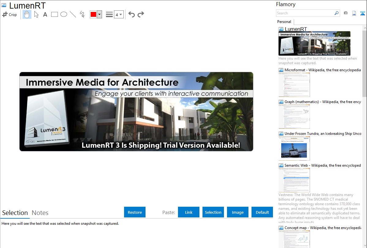Open the Graph (mathematics) snapshot thumbnail

coord(294,117)
